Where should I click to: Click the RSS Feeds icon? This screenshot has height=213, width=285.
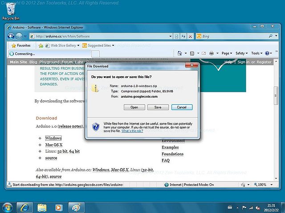192,53
